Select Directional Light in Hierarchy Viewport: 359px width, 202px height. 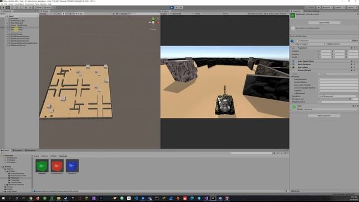[x=17, y=21]
